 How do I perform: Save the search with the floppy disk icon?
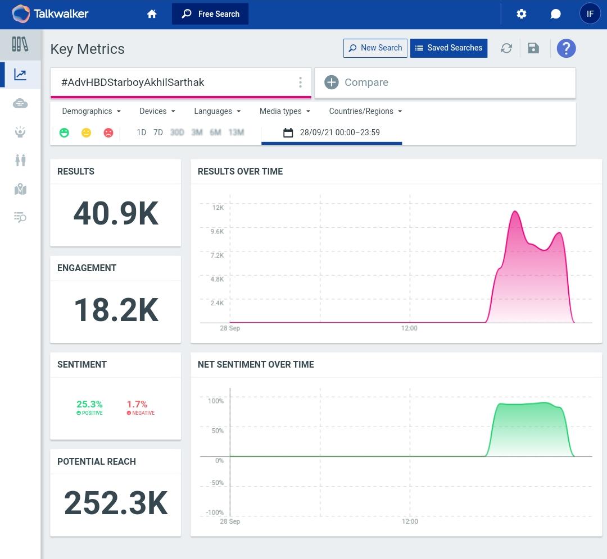coord(533,48)
